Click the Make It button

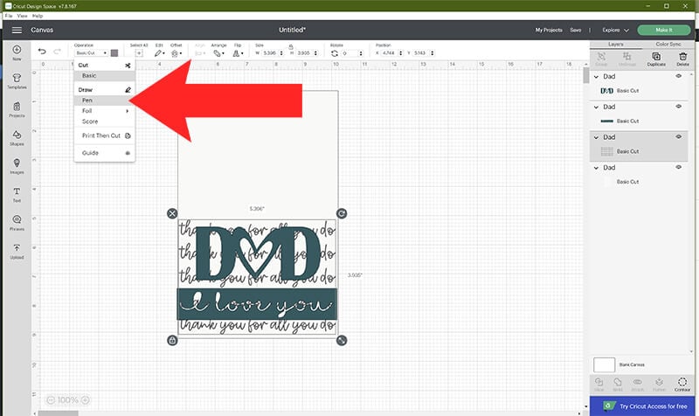(663, 30)
